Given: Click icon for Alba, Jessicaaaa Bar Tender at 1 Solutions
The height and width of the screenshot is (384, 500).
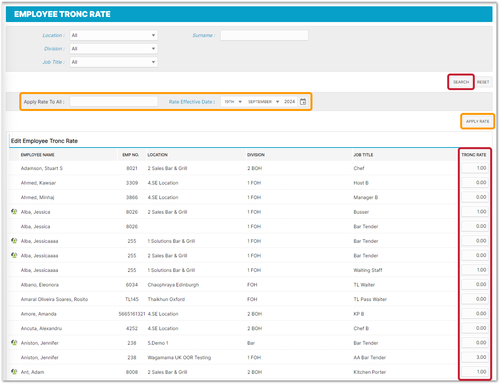Looking at the screenshot, I should tap(14, 241).
